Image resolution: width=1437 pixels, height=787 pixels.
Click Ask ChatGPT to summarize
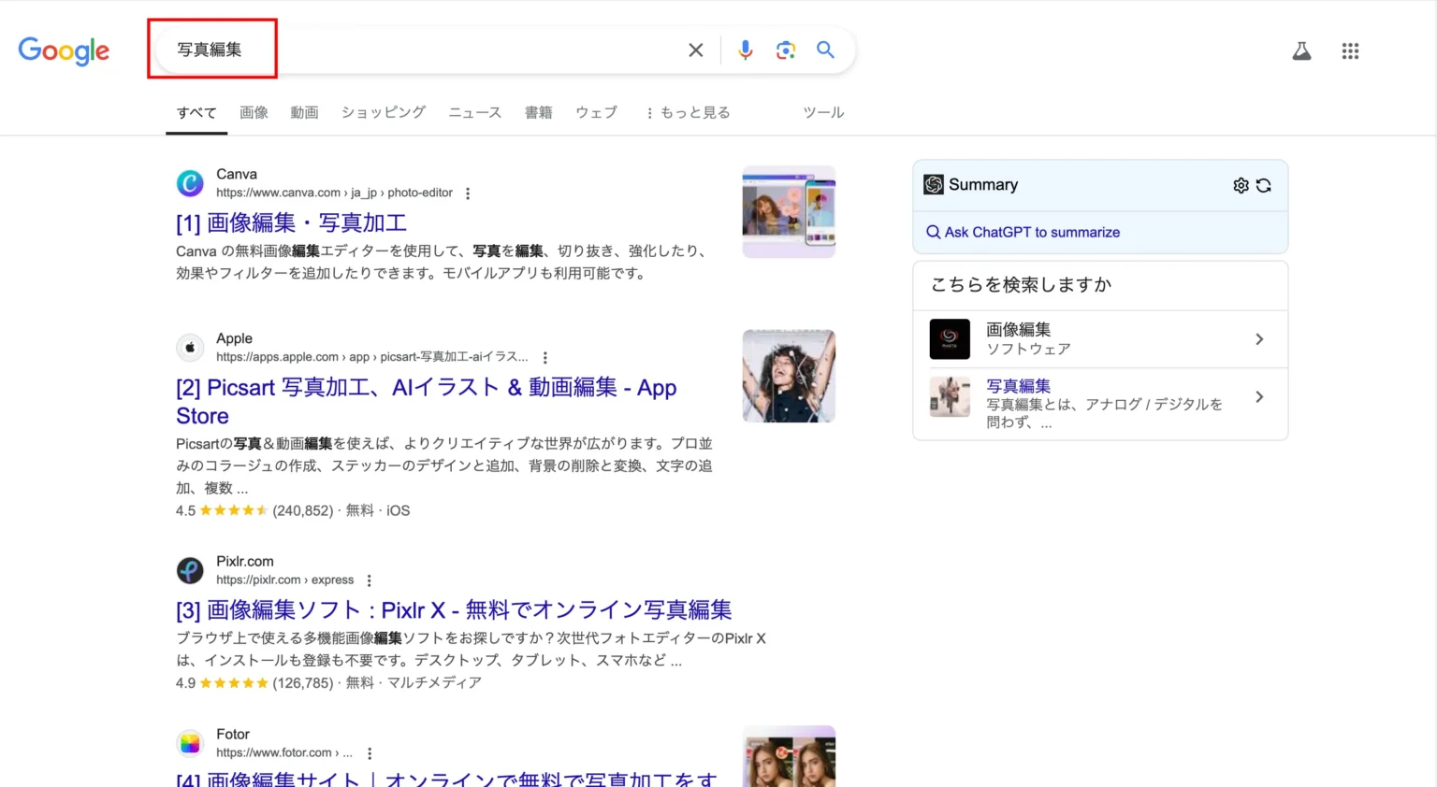pyautogui.click(x=1031, y=232)
